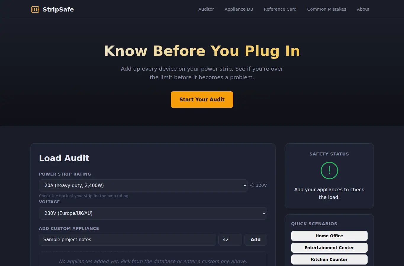Click the custom appliance name field
The height and width of the screenshot is (266, 404).
128,240
